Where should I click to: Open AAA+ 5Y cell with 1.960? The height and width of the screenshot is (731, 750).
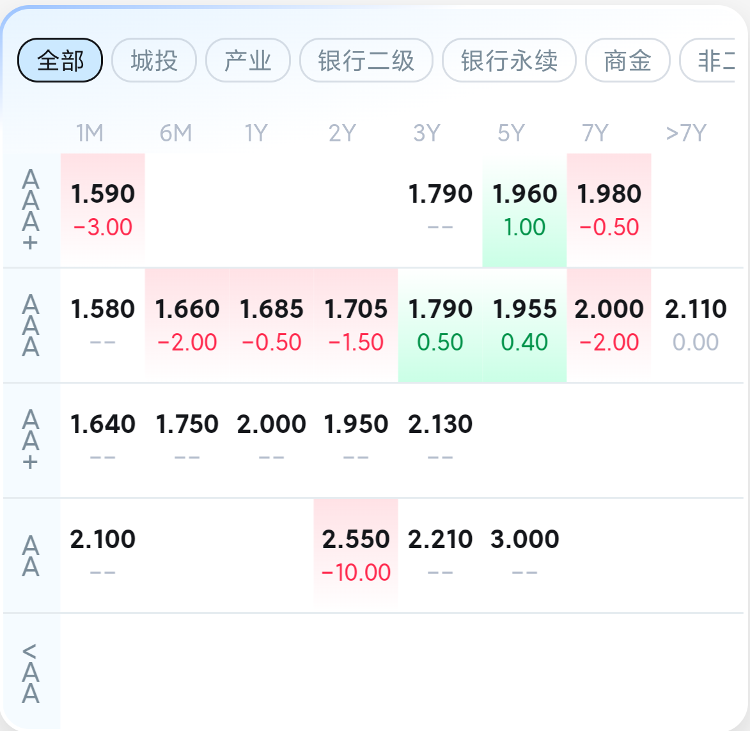(524, 210)
